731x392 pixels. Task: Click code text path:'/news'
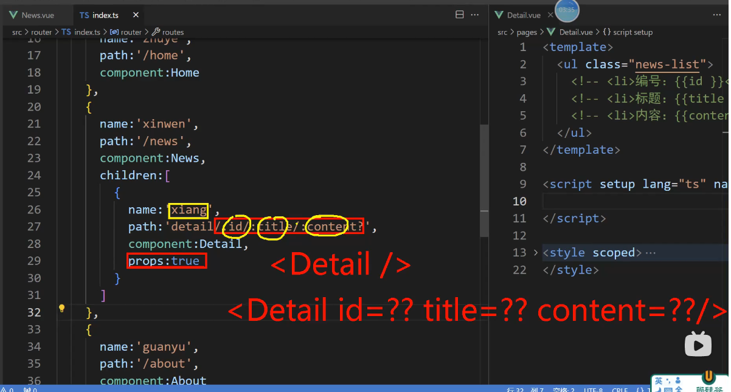tap(146, 141)
